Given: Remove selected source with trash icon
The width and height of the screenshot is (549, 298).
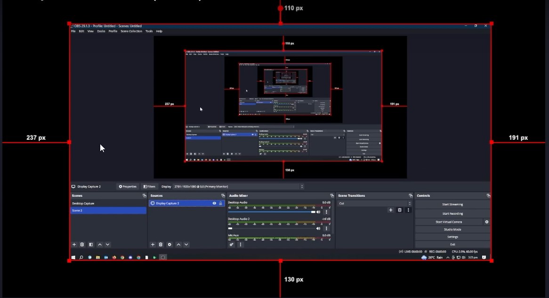Looking at the screenshot, I should pyautogui.click(x=161, y=244).
